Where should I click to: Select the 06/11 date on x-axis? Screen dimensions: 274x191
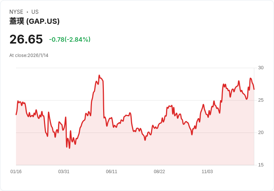point(112,172)
